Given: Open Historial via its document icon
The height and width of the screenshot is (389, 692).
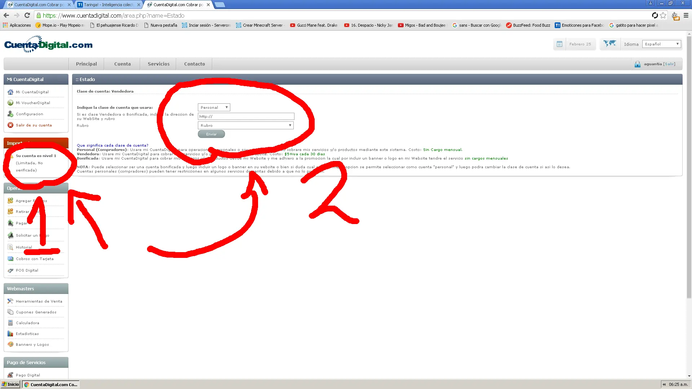Looking at the screenshot, I should [10, 247].
